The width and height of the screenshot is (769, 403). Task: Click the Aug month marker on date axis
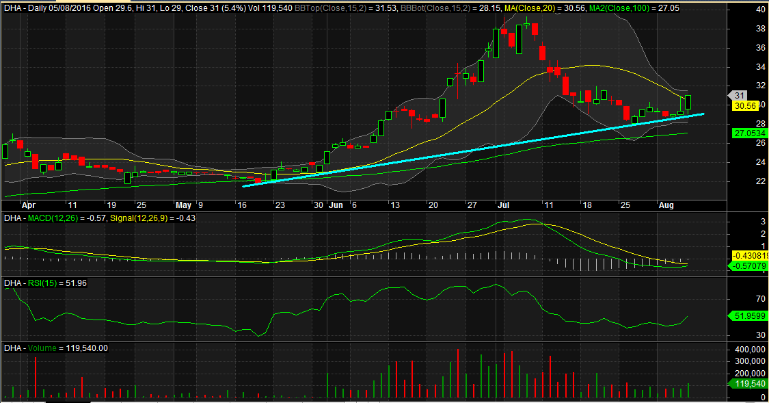(666, 205)
